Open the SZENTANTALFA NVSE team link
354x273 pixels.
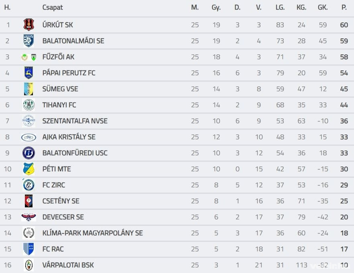(75, 121)
